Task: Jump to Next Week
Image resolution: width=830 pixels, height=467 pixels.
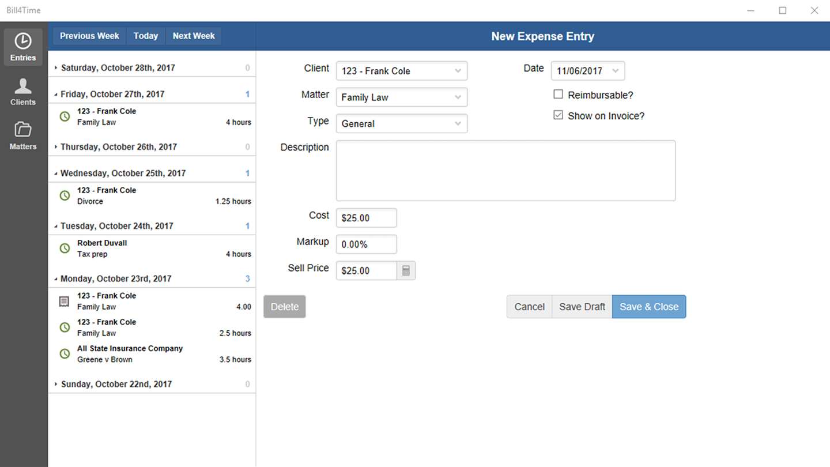Action: point(194,36)
